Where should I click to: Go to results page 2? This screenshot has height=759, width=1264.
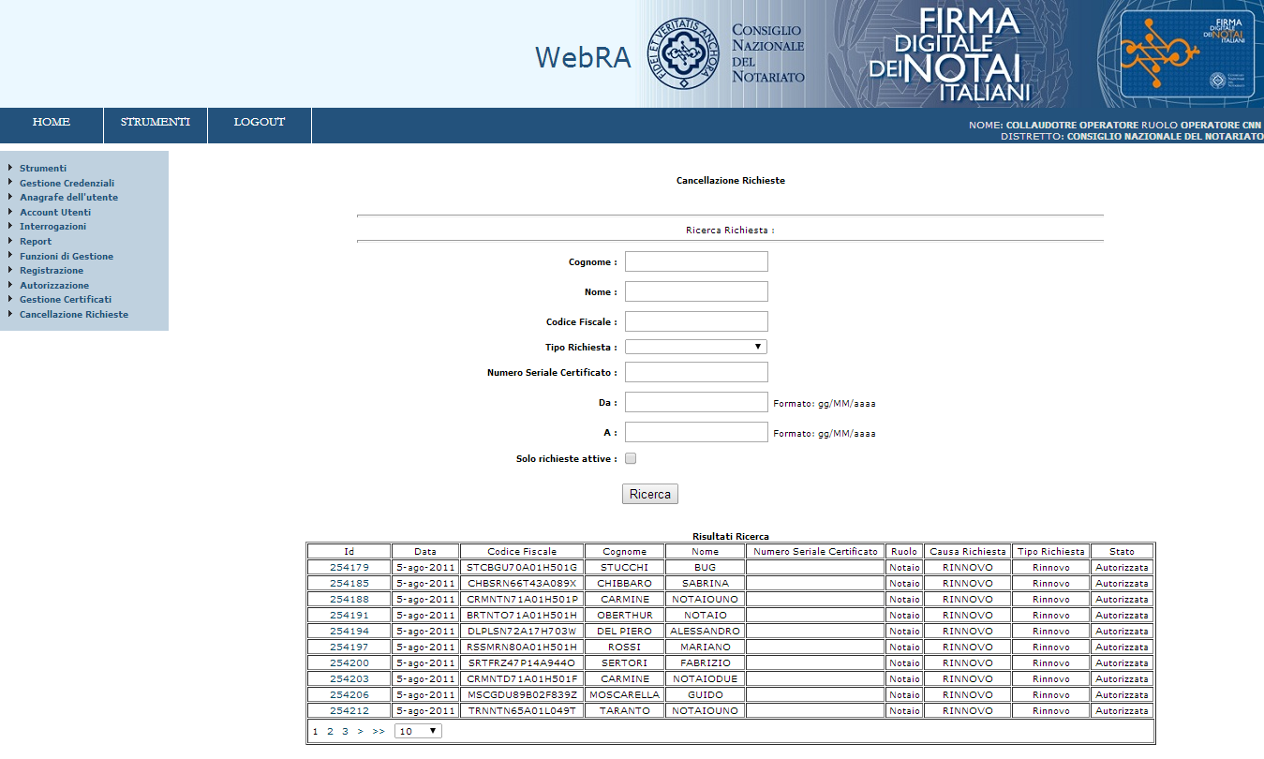330,731
